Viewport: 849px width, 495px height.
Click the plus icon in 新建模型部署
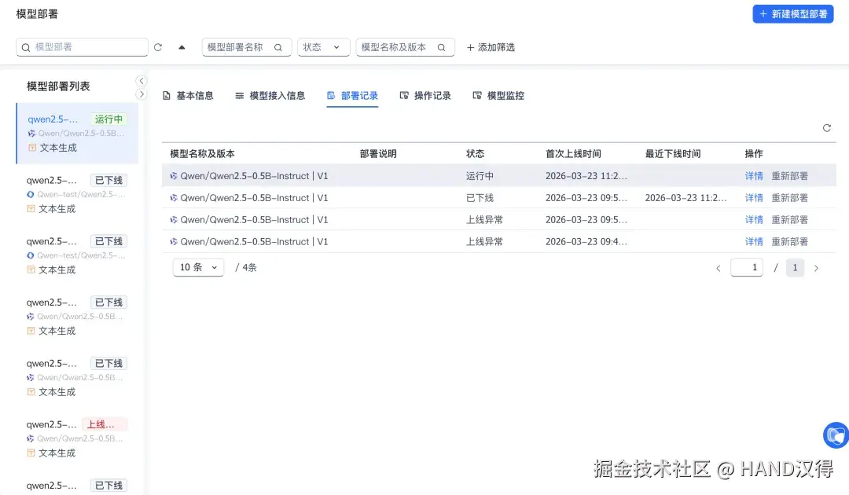click(763, 14)
